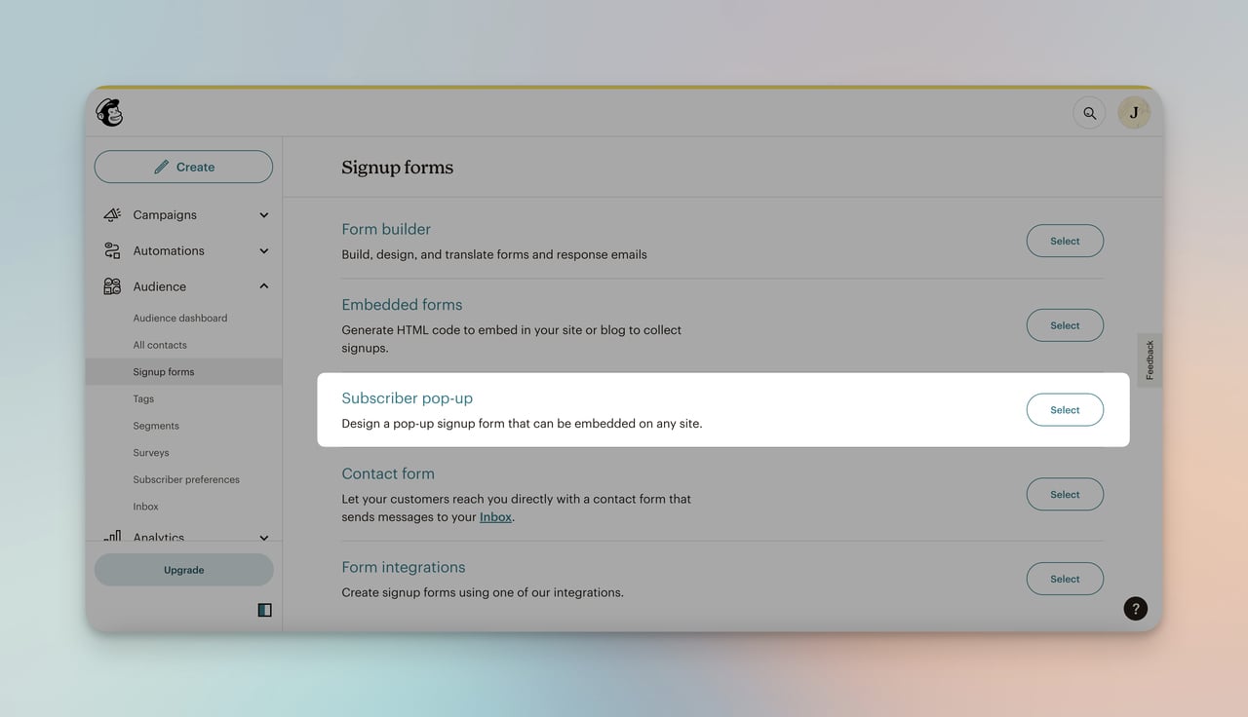Click the Signup forms page title
The height and width of the screenshot is (717, 1248).
click(x=397, y=168)
